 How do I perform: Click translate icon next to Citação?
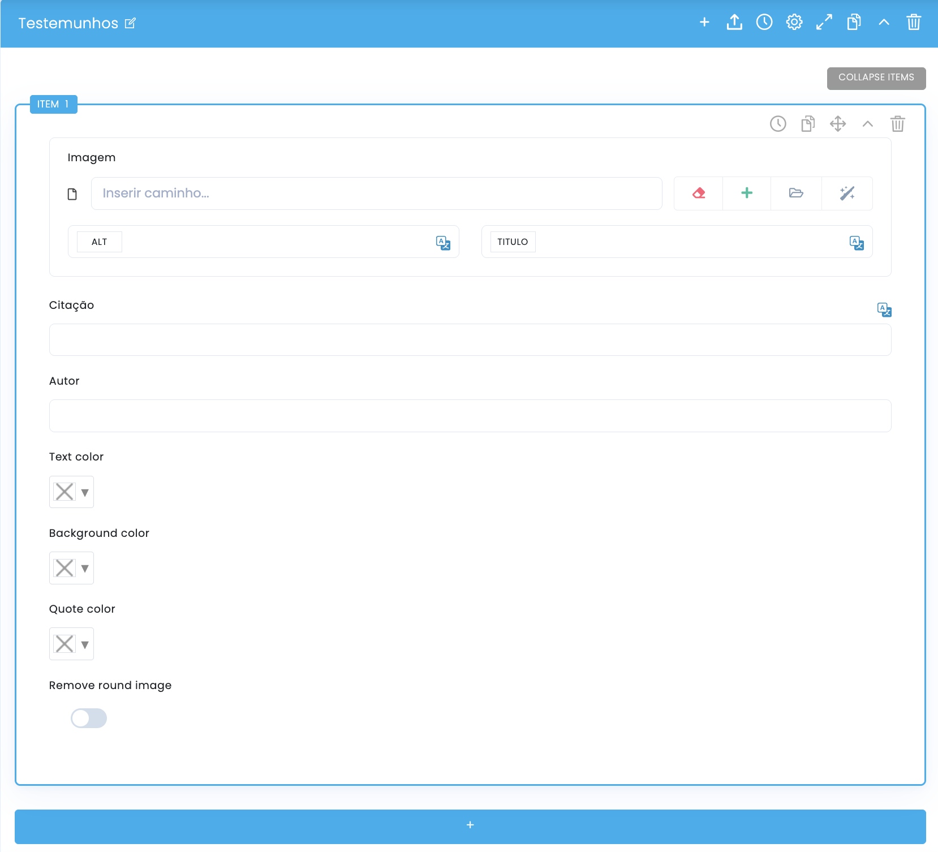pyautogui.click(x=884, y=309)
